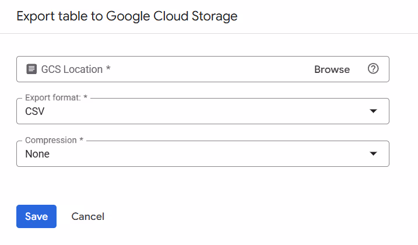The width and height of the screenshot is (418, 245).
Task: Click the dialog title Export table to Google Cloud Storage
Action: [127, 16]
